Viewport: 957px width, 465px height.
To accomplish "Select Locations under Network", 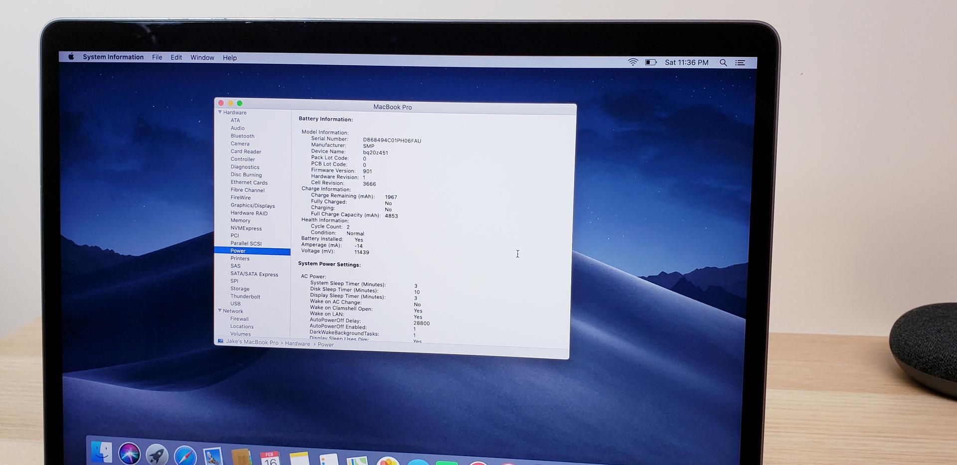I will point(242,326).
